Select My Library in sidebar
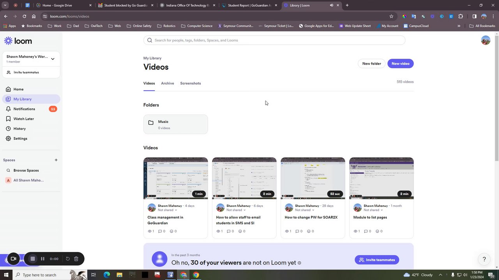Viewport: 499px width, 280px height. (31, 99)
